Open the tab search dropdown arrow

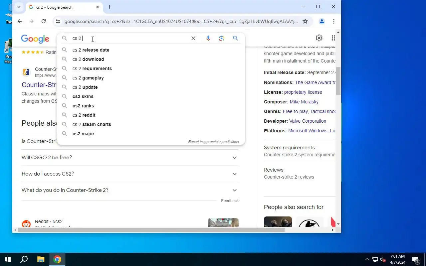click(19, 7)
